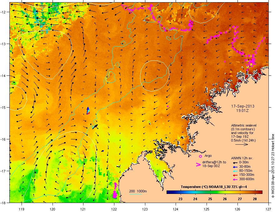The width and height of the screenshot is (275, 212).
Task: Click the 0.5m/s (1kt 24h) text
Action: pyautogui.click(x=243, y=140)
